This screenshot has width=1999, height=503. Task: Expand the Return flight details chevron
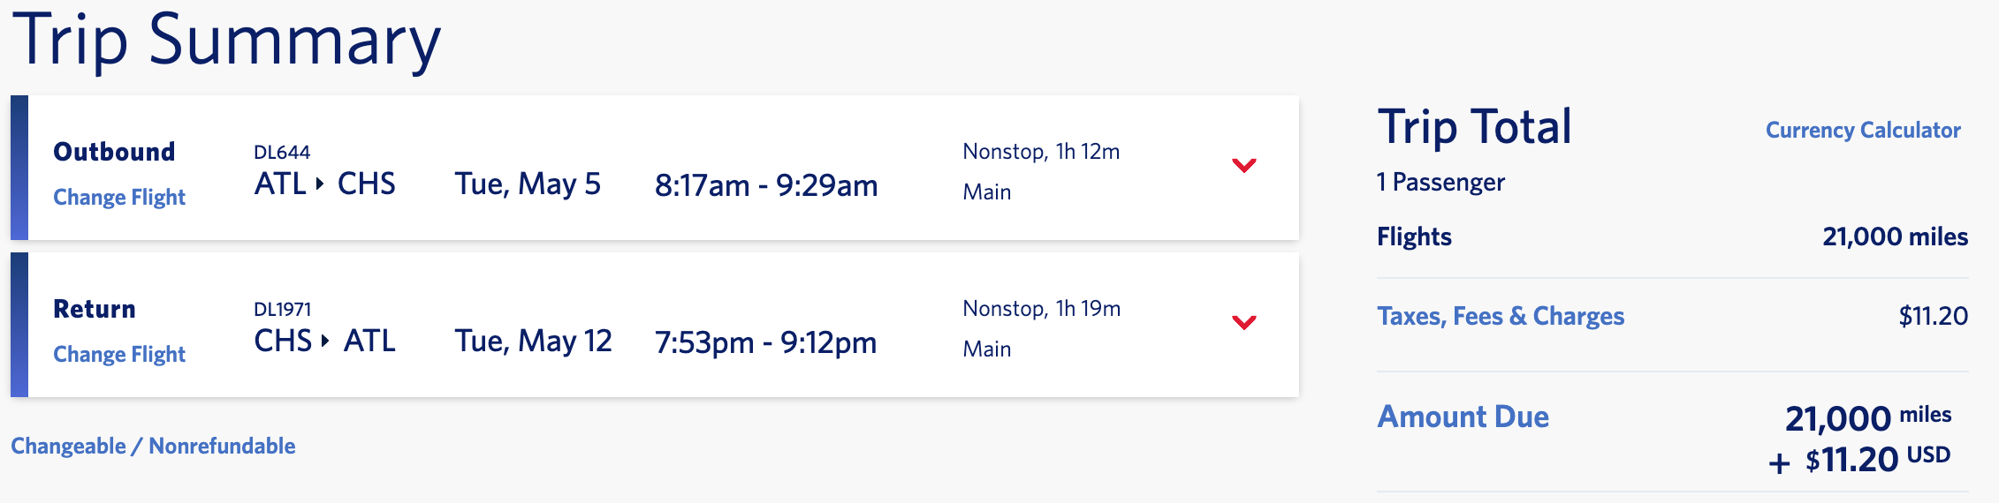pos(1243,323)
